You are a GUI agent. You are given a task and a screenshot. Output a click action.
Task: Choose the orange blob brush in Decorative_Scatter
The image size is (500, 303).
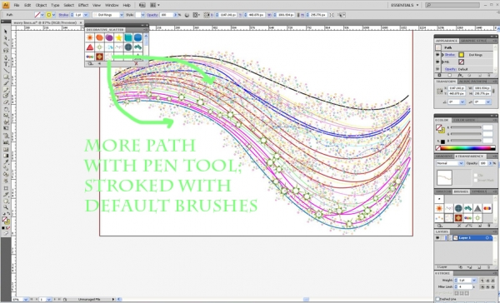pyautogui.click(x=99, y=37)
